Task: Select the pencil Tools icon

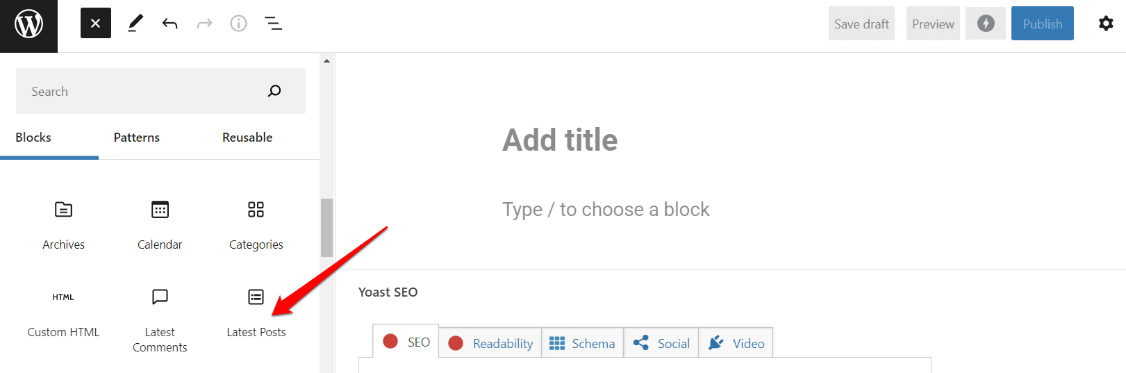Action: click(x=135, y=24)
